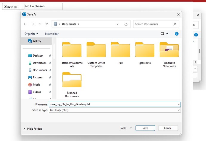Open the Organize menu
206x141 pixels.
point(31,34)
